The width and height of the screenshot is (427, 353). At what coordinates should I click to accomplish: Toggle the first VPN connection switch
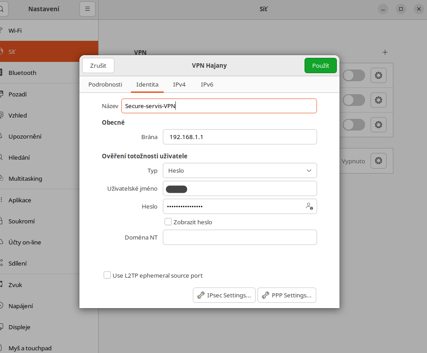coord(353,75)
